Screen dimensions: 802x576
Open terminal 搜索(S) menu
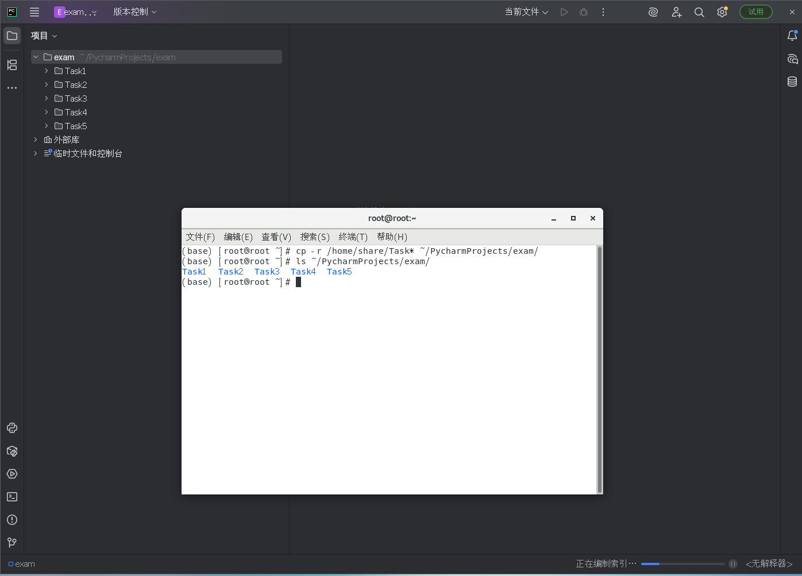(x=315, y=237)
